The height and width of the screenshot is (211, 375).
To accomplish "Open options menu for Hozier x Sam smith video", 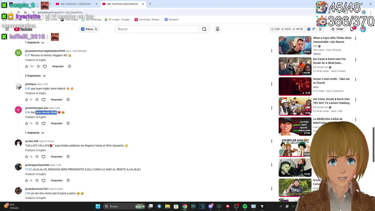I will [x=355, y=79].
